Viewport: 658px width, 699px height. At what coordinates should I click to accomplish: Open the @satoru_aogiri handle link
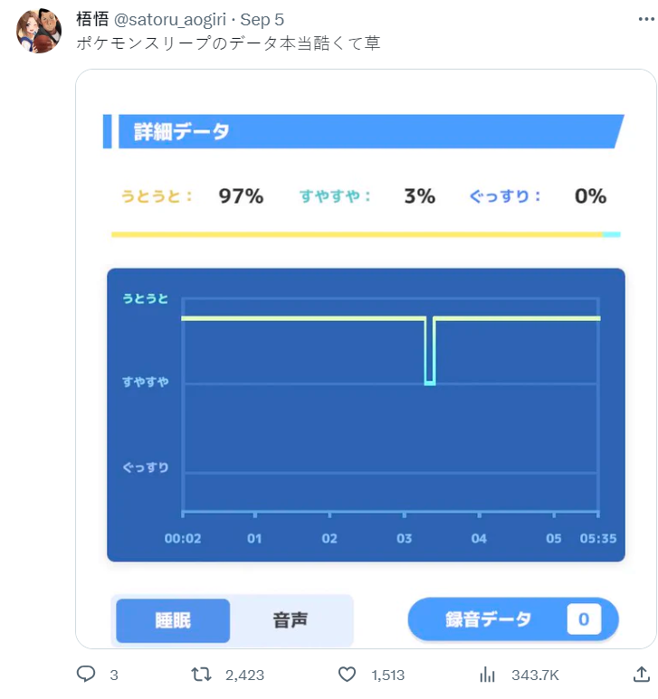pos(172,20)
